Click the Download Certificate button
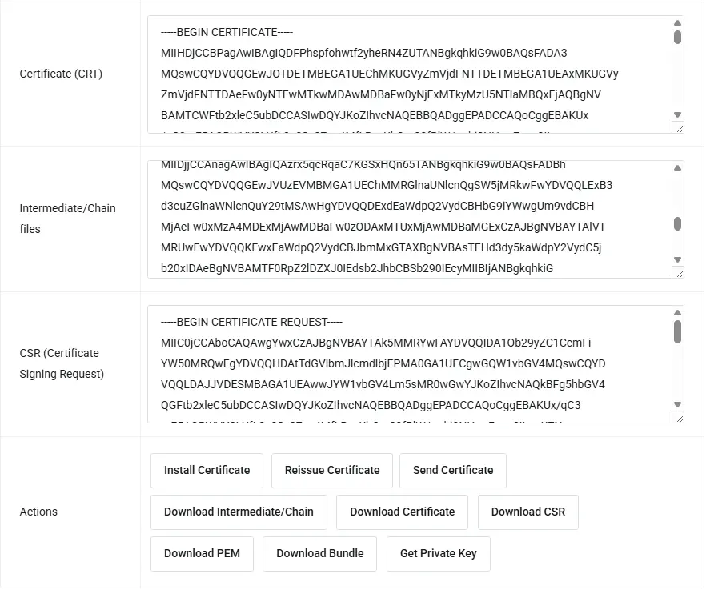 (402, 512)
